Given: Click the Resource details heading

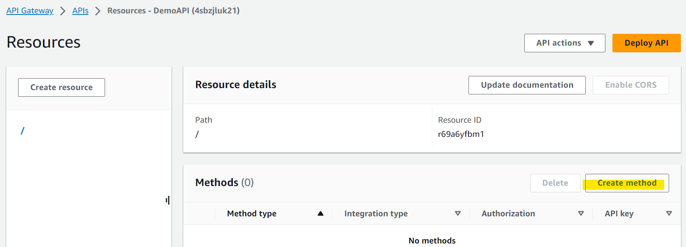Looking at the screenshot, I should 236,85.
